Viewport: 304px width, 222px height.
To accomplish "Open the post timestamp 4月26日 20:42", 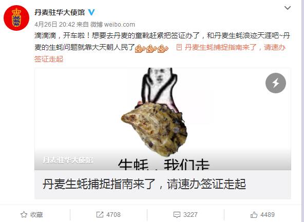I will click(x=54, y=25).
